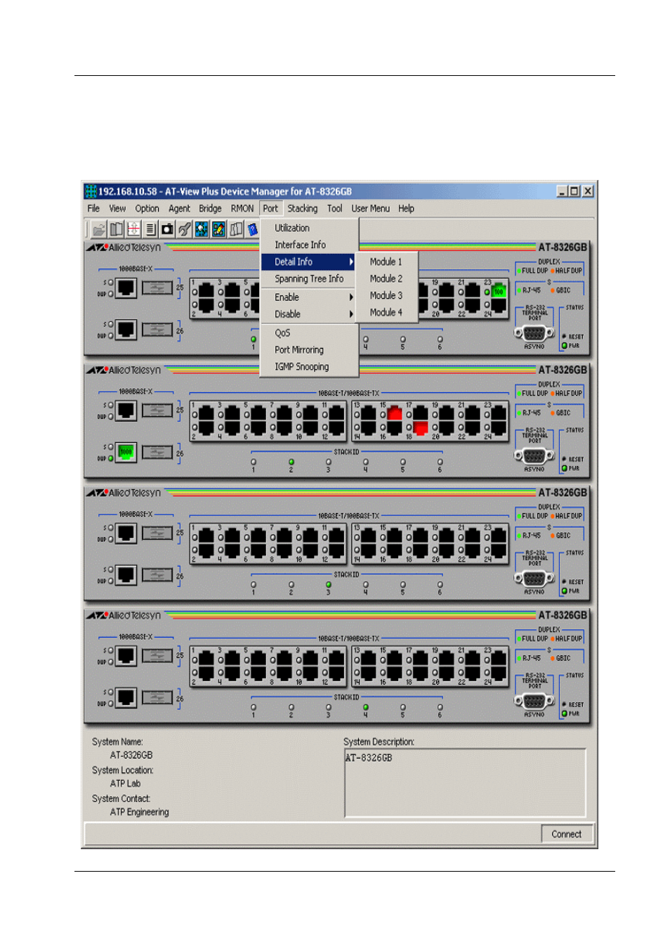Image resolution: width=670 pixels, height=949 pixels.
Task: Click the System Contact value "ATP Engineering"
Action: click(139, 812)
